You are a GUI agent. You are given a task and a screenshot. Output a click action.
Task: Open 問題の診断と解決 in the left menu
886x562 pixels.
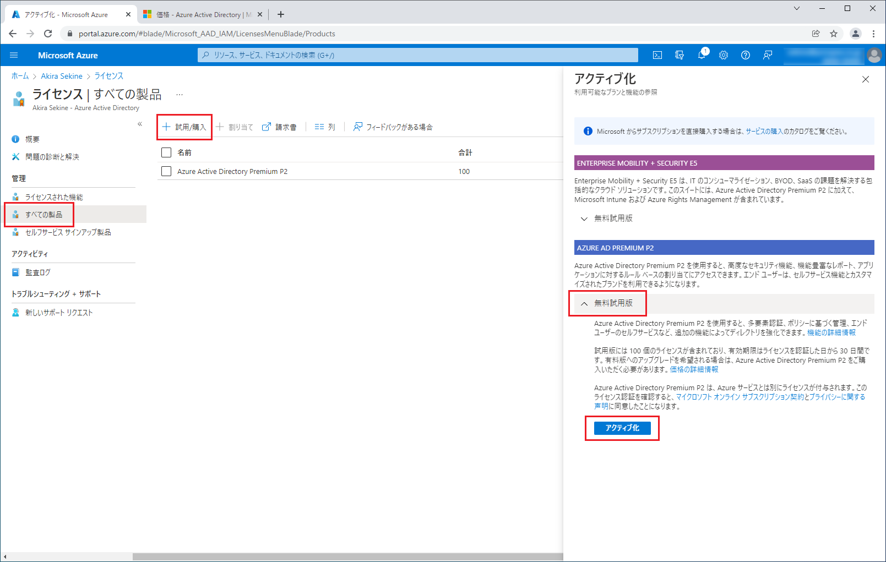tap(52, 157)
